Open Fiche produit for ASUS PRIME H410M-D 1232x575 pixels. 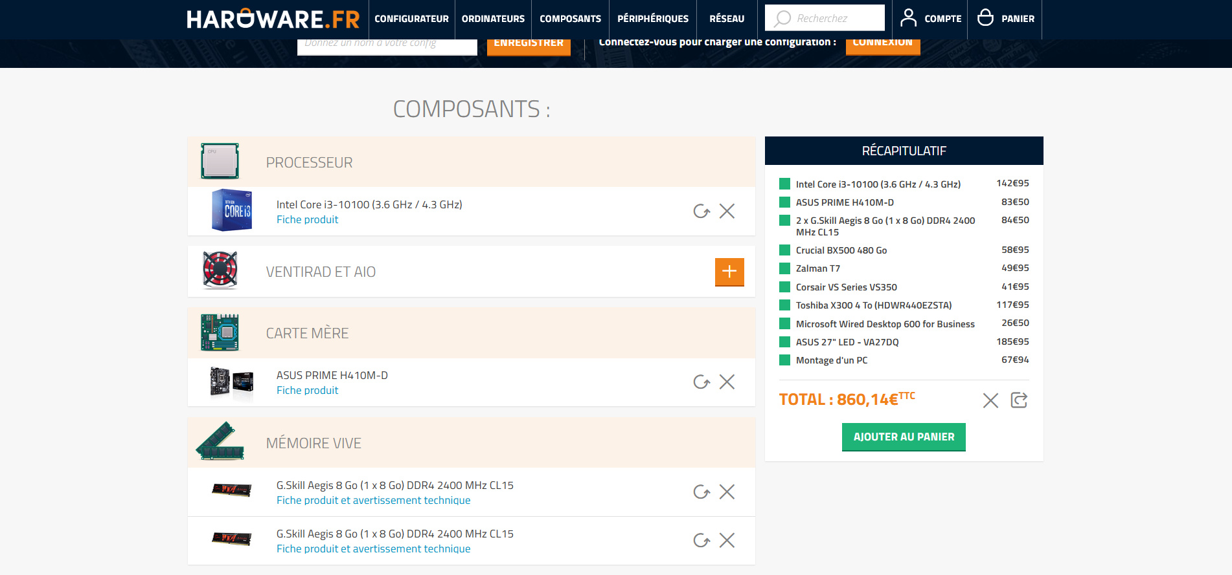(307, 391)
